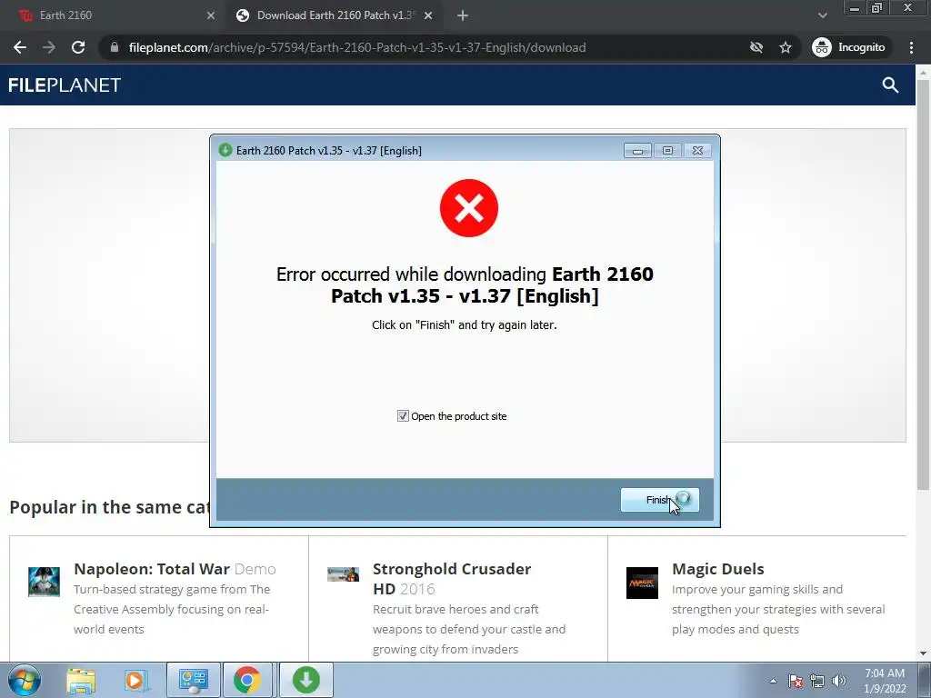Close the Download Earth 2160 Patch tab

tap(428, 15)
